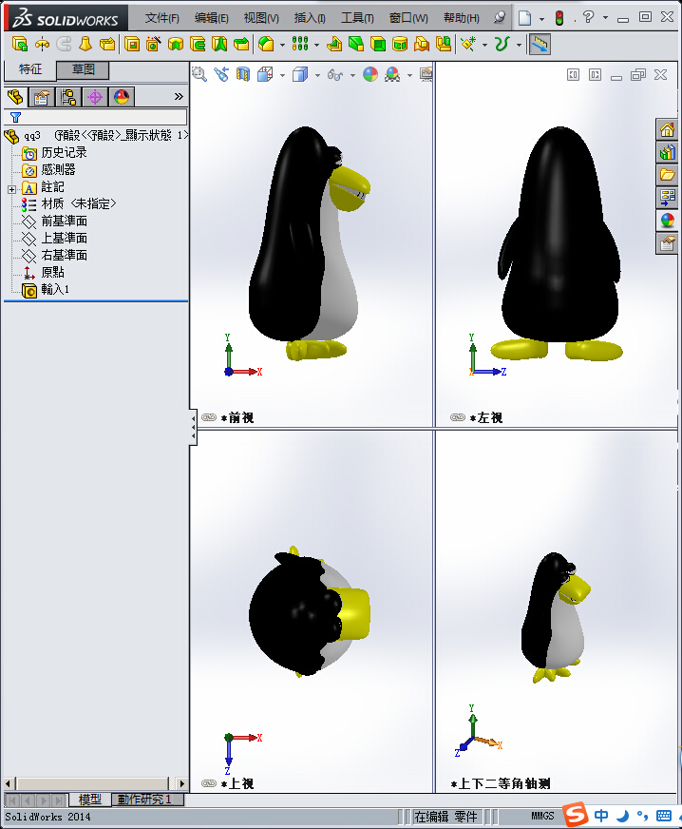Select the Extruded Boss/Base tool
The width and height of the screenshot is (682, 829).
(x=20, y=45)
